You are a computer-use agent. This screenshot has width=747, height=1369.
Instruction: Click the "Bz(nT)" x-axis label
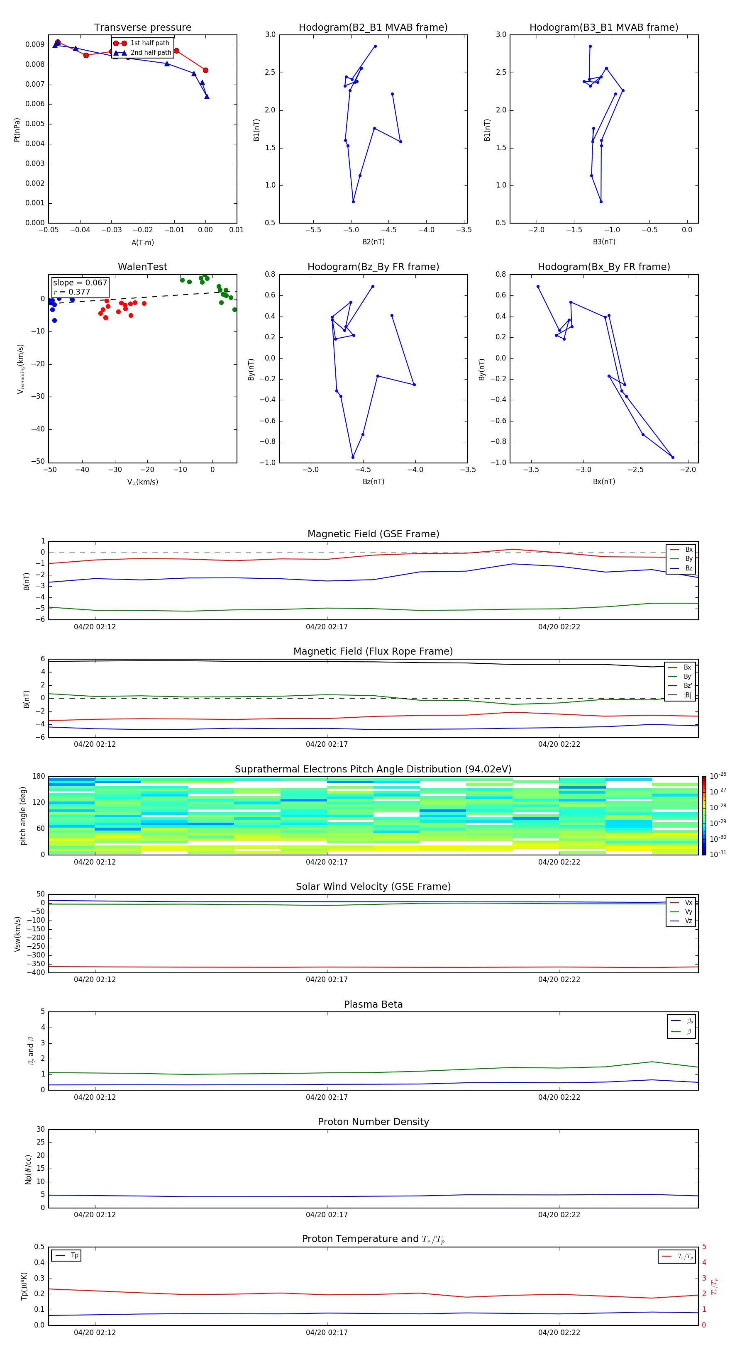pyautogui.click(x=373, y=482)
